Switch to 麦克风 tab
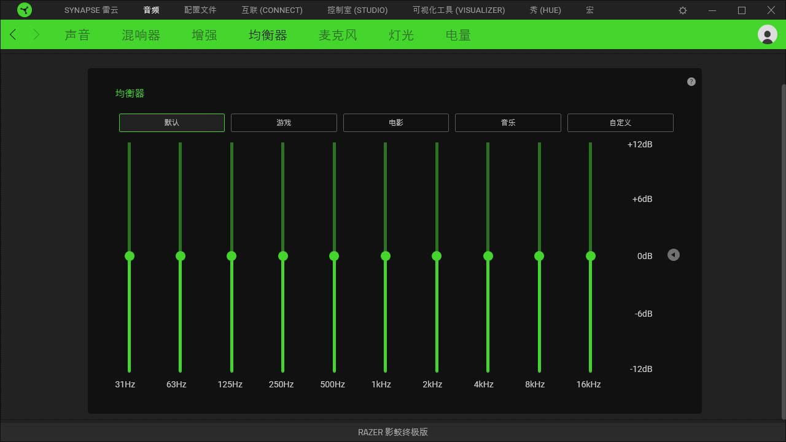 pos(338,35)
